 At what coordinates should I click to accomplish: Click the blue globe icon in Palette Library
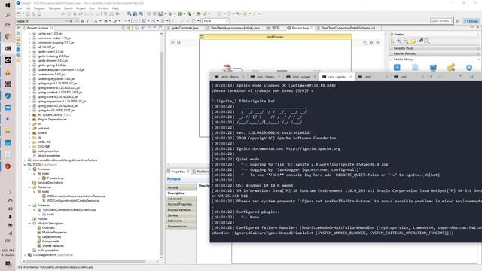click(469, 67)
